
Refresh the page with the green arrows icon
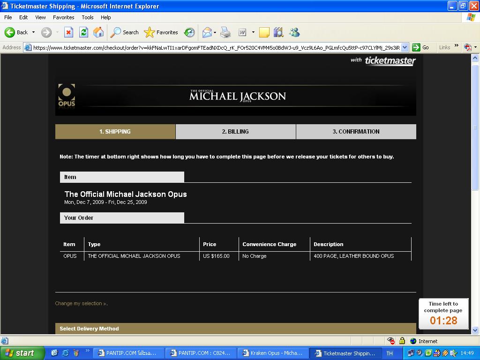pyautogui.click(x=83, y=32)
